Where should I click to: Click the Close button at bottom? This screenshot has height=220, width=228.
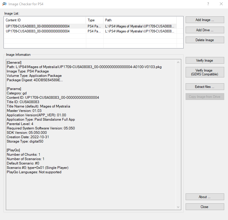[205, 207]
